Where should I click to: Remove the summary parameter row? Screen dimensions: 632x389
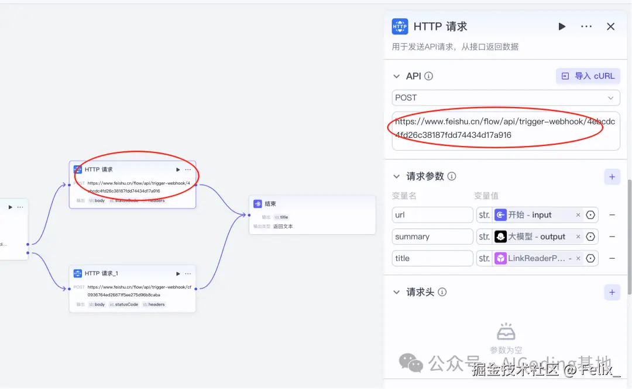612,237
